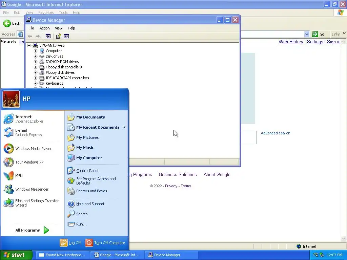Open Web History link
Viewport: 347px width, 260px height.
pos(291,42)
